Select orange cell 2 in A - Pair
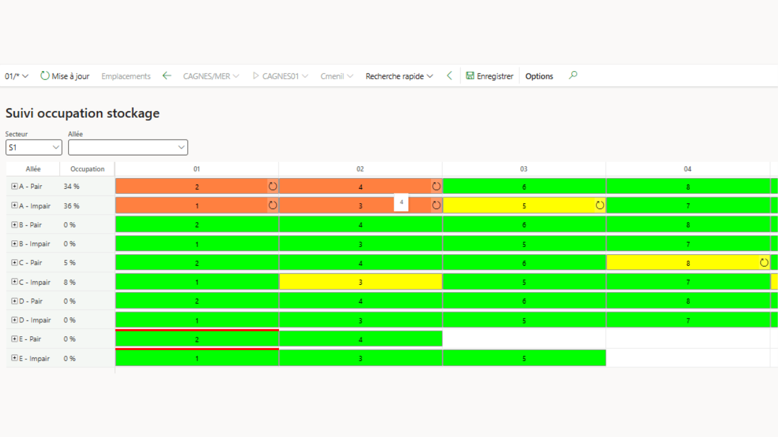Viewport: 778px width, 437px height. [x=197, y=186]
